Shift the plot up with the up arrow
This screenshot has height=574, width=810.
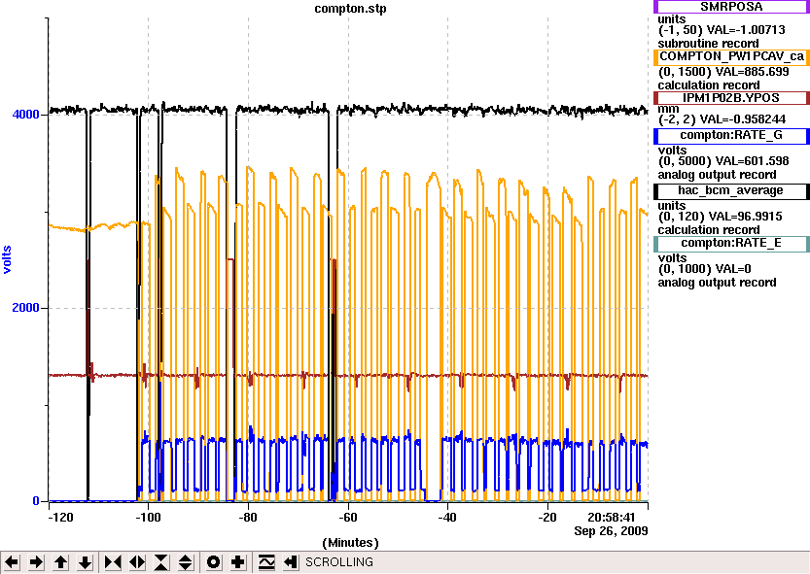pyautogui.click(x=61, y=562)
